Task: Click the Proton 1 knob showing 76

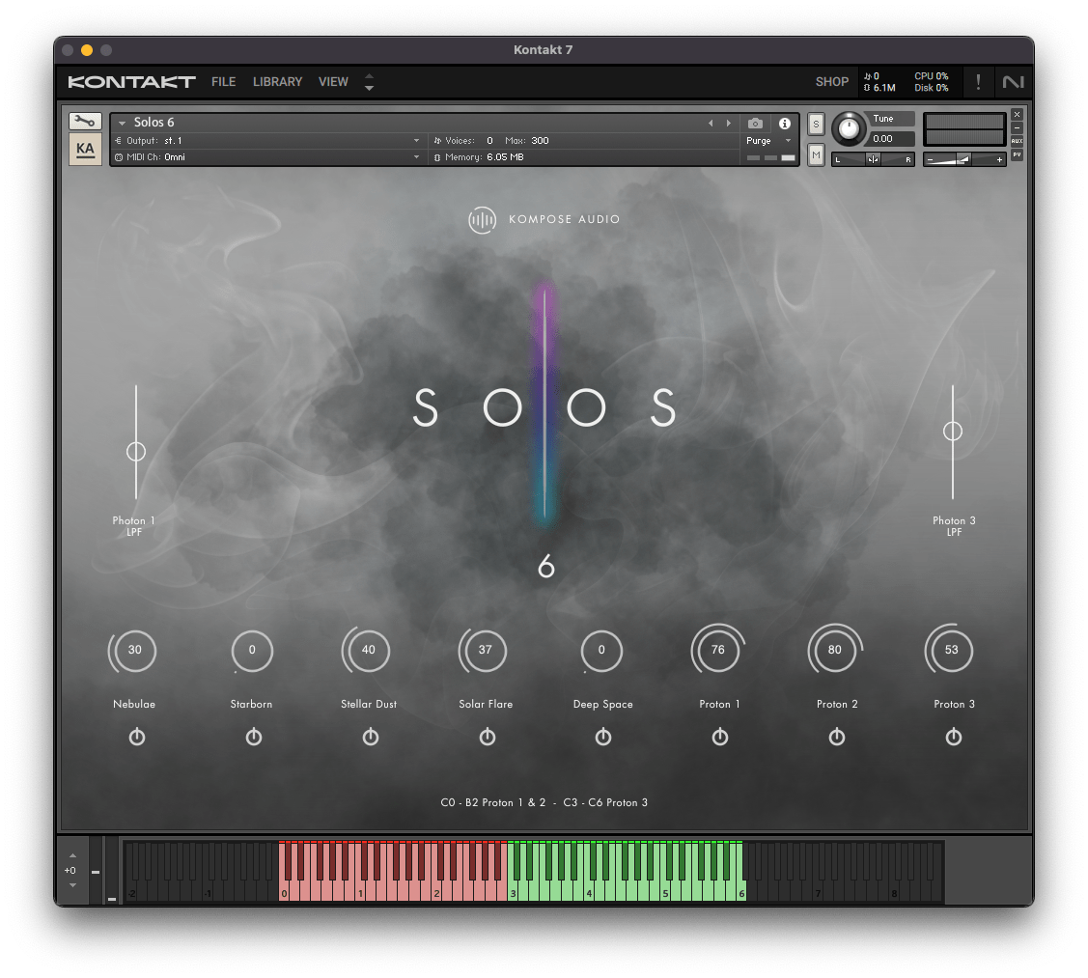Action: tap(717, 650)
